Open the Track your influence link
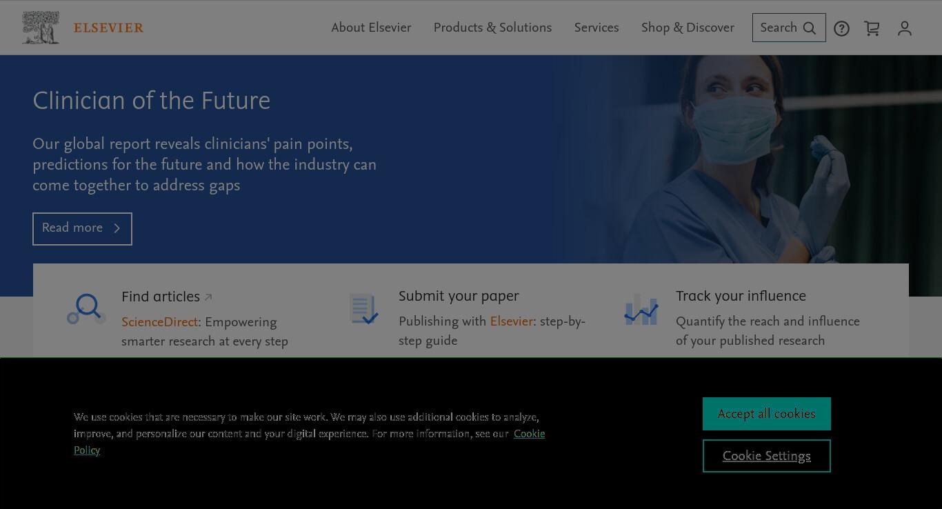 741,296
